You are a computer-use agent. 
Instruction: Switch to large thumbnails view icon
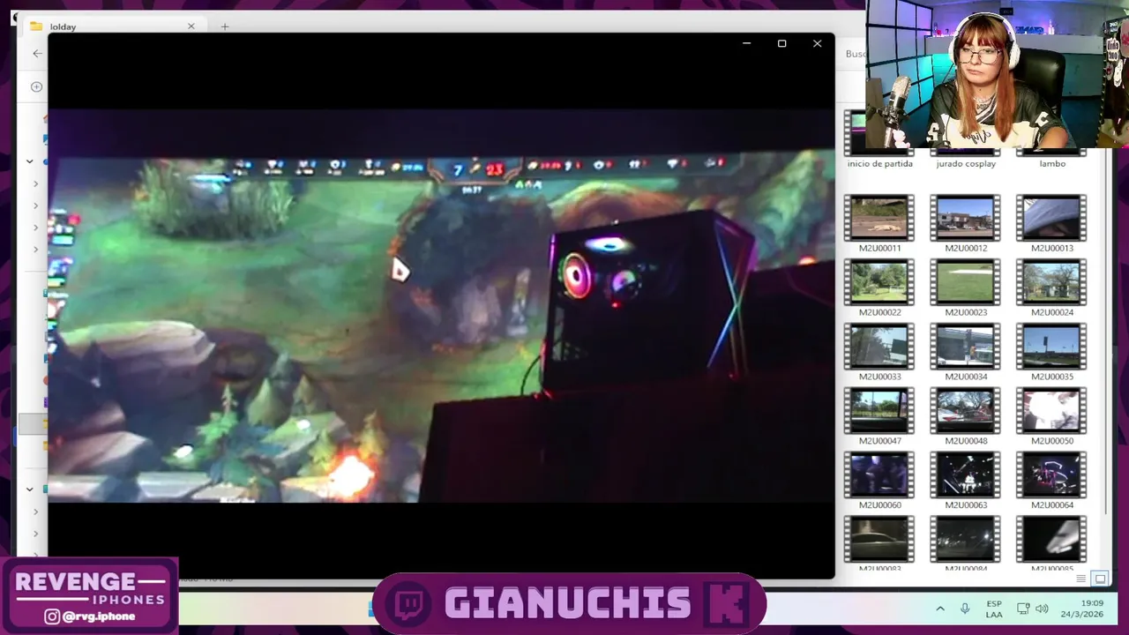(x=1100, y=579)
